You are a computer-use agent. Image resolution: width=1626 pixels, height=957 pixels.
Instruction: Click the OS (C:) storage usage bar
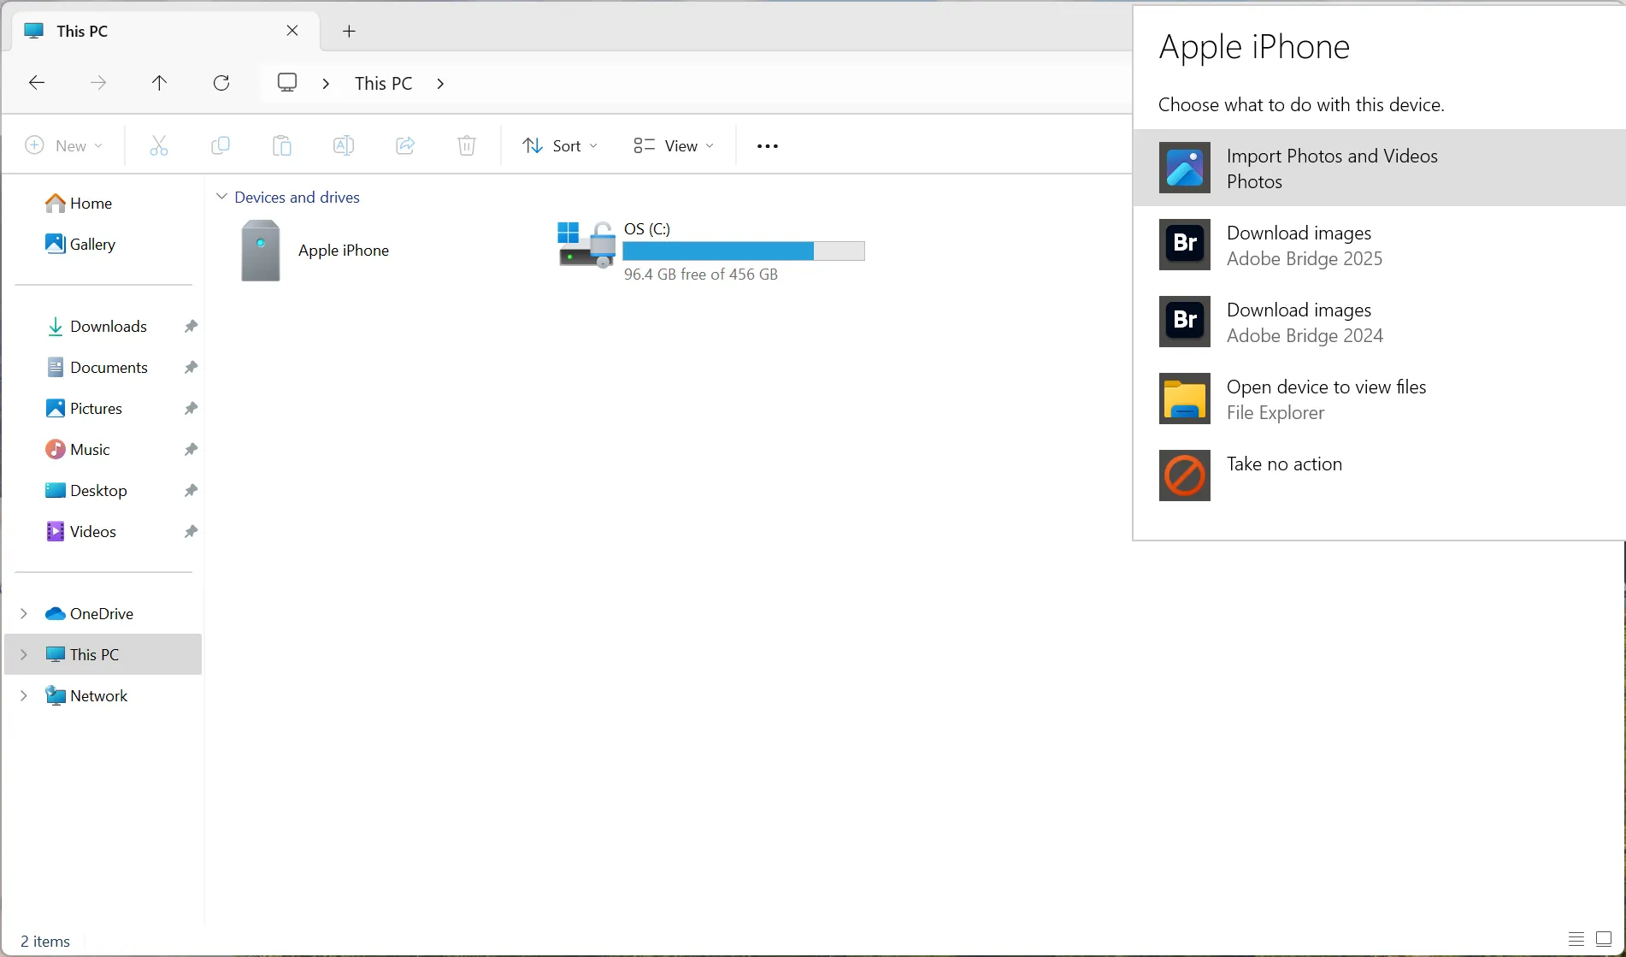[744, 251]
